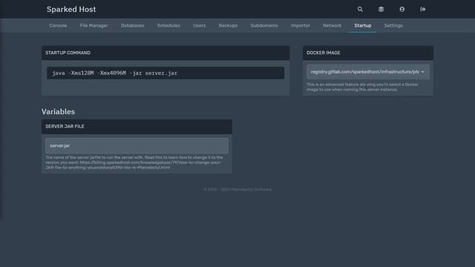Switch to the Console tab
The height and width of the screenshot is (267, 475).
58,26
